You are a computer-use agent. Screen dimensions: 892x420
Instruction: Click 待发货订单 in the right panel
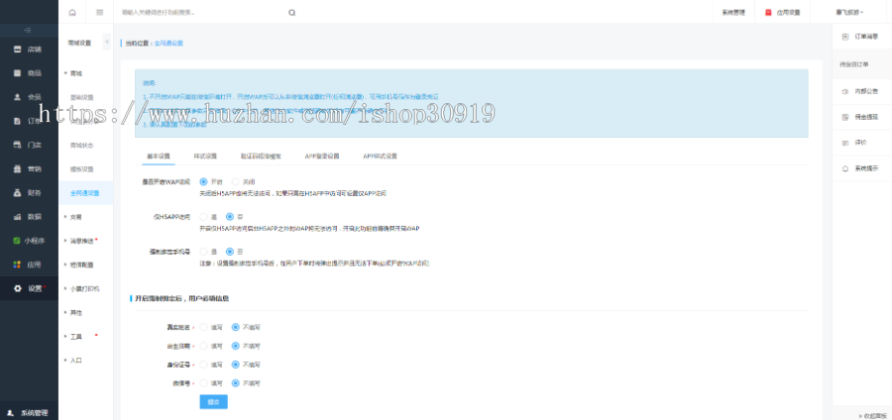pyautogui.click(x=854, y=64)
